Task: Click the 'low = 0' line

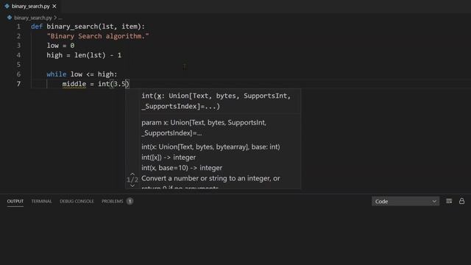Action: coord(60,46)
